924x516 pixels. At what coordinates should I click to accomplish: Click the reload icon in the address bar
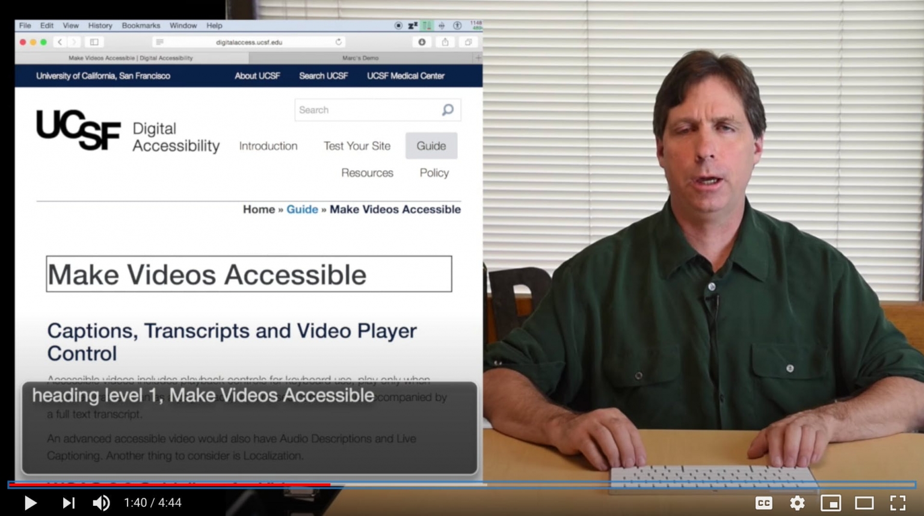point(339,42)
